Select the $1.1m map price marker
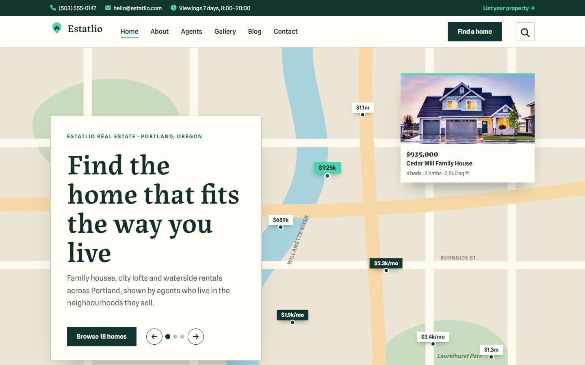 362,107
